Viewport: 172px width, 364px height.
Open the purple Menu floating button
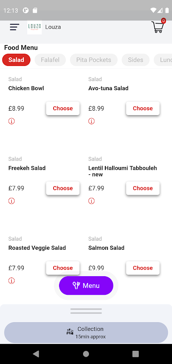coord(86,286)
